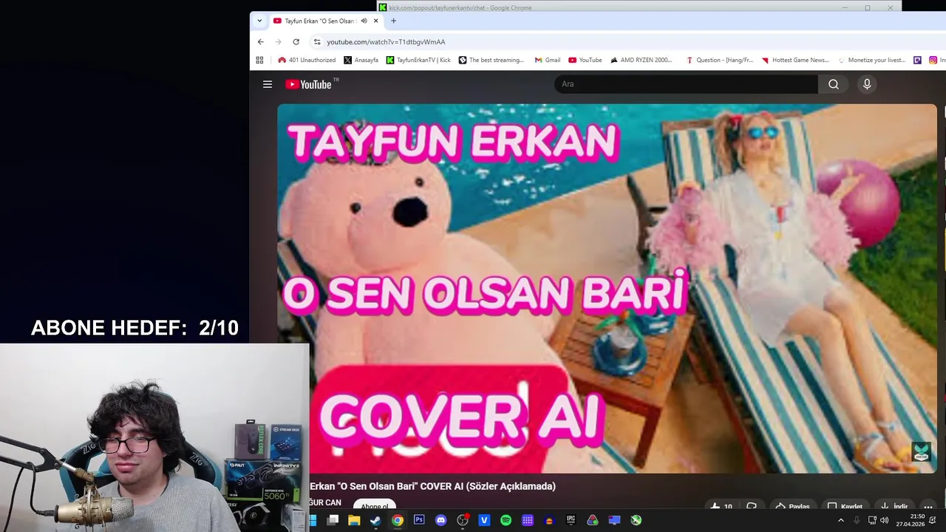The width and height of the screenshot is (946, 532).
Task: Click the 'Kaydet' save button
Action: coord(844,507)
